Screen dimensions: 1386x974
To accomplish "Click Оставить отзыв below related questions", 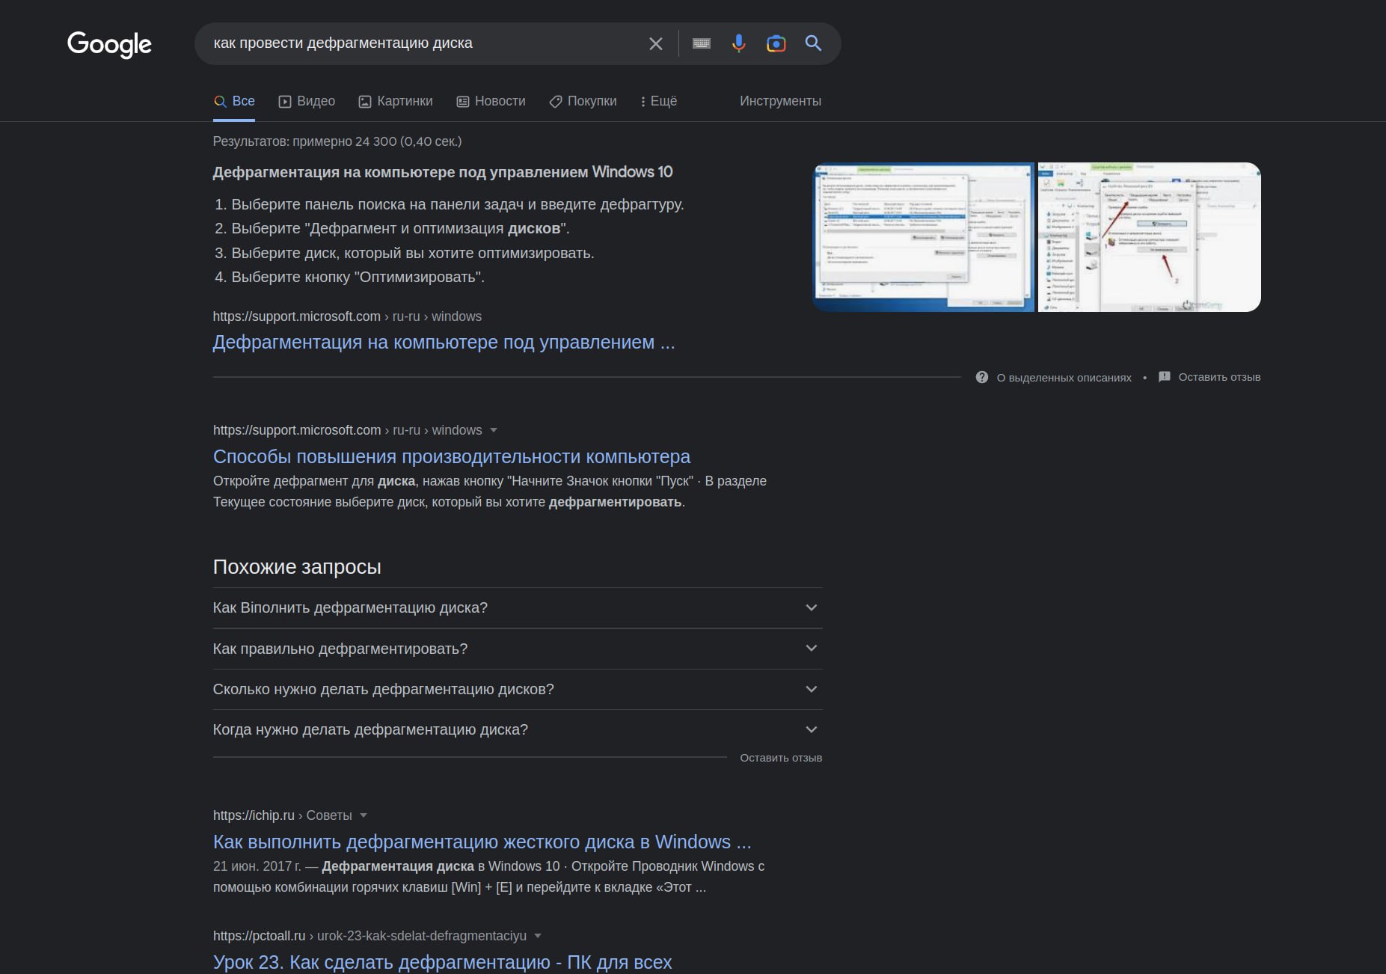I will pos(781,758).
